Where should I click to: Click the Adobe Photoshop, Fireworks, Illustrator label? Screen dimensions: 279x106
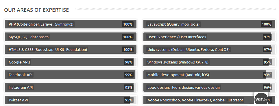195,100
